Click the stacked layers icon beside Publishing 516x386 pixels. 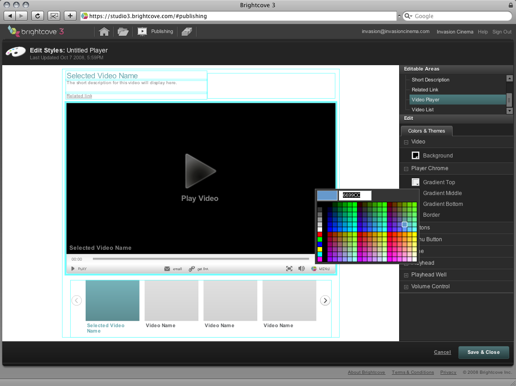[x=187, y=32]
